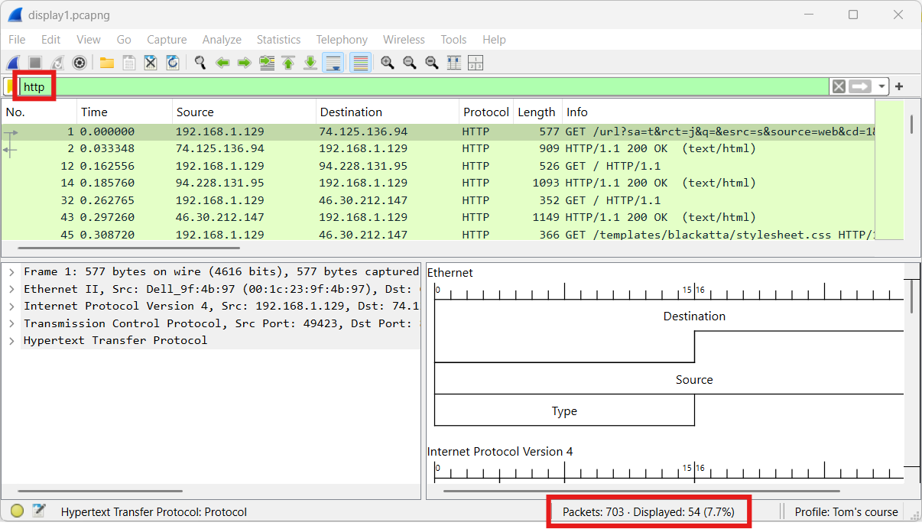Select packet 2 from 74.125.136.94
922x529 pixels.
[x=438, y=148]
